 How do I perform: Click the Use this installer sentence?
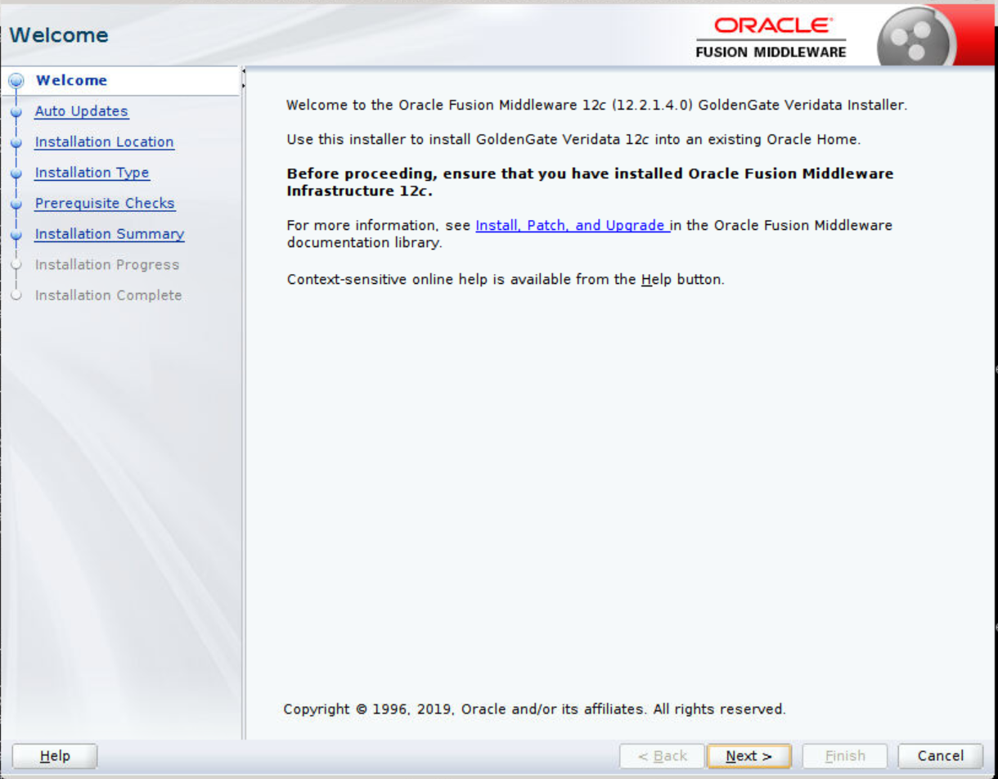pyautogui.click(x=573, y=139)
